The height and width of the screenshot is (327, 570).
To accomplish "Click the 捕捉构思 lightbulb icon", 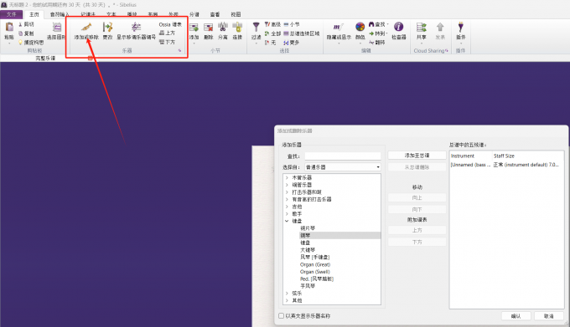I will [20, 43].
